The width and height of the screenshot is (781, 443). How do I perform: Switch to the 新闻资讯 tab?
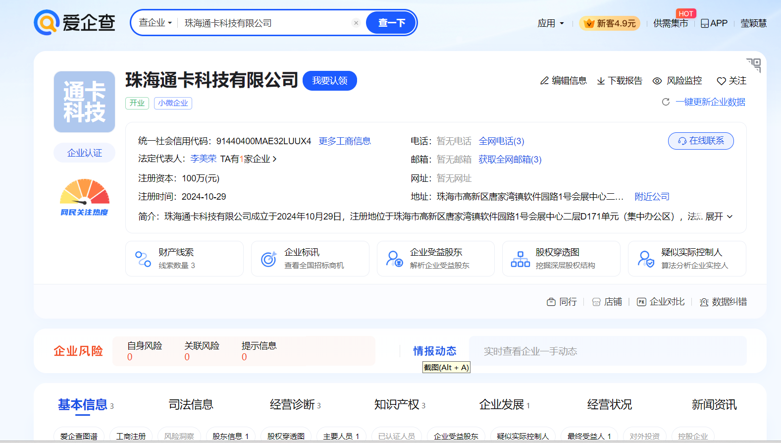pos(714,405)
